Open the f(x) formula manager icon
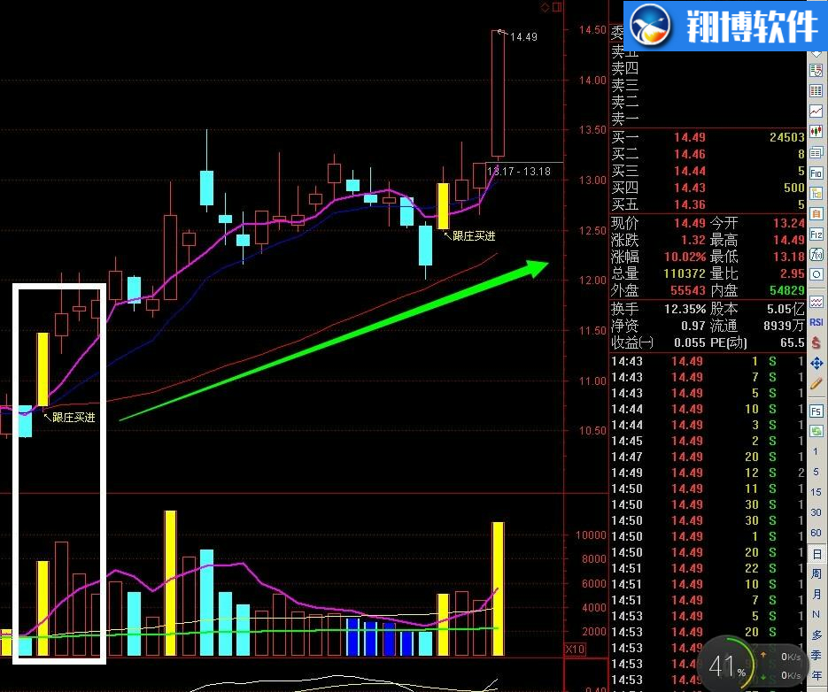The width and height of the screenshot is (828, 692). [x=816, y=255]
